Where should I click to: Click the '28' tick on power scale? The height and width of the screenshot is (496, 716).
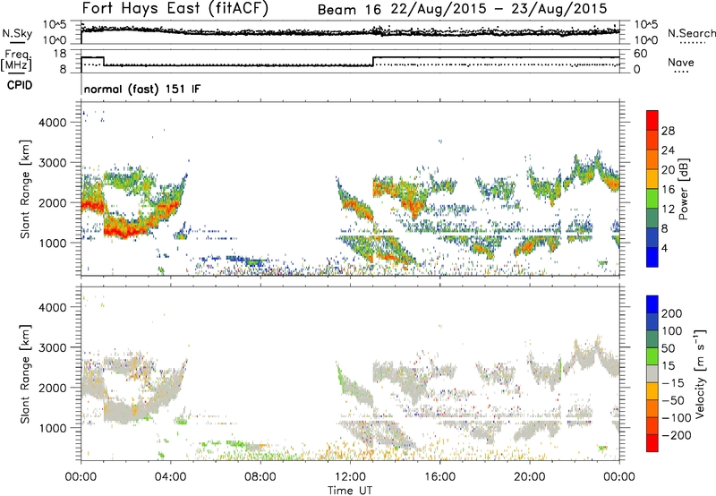point(668,131)
